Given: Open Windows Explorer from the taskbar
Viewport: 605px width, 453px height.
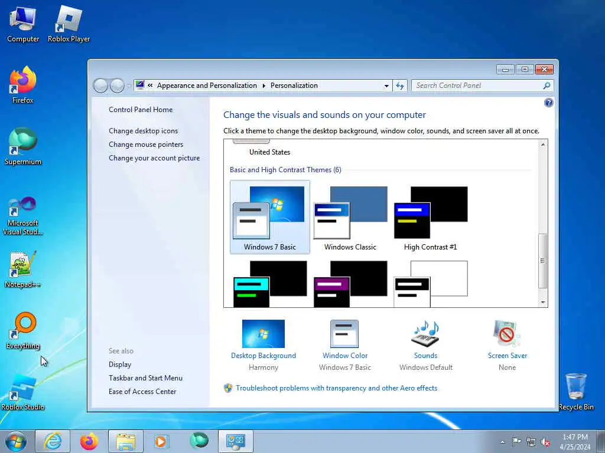Looking at the screenshot, I should [126, 441].
